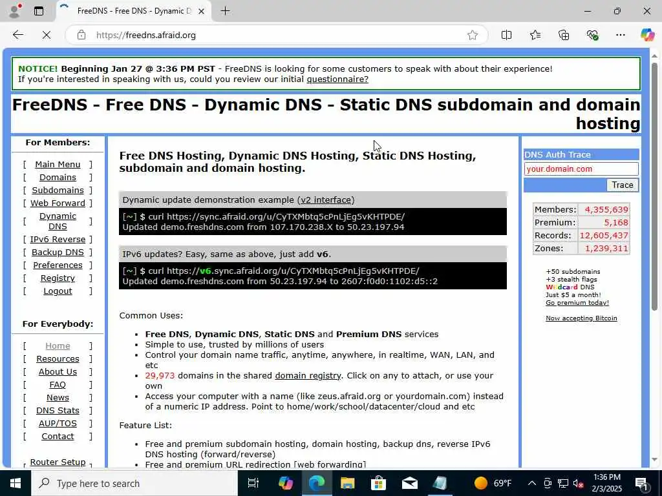Open Router Setup
Screen dimensions: 662x496
[x=58, y=462]
